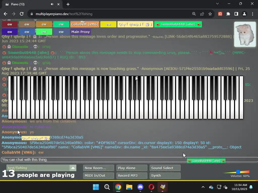Click the Chrome taskbar icon
The height and width of the screenshot is (193, 258).
tap(118, 187)
